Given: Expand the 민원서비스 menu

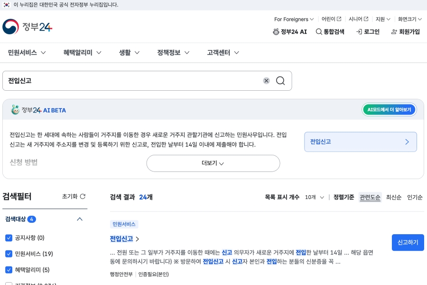Looking at the screenshot, I should point(27,53).
